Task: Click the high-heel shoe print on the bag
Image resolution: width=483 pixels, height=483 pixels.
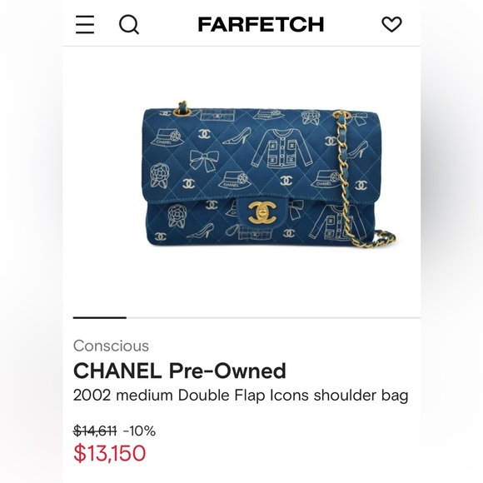Action: pyautogui.click(x=237, y=136)
